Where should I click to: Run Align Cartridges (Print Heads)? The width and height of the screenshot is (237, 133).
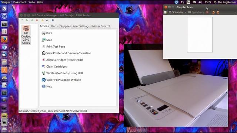pyautogui.click(x=62, y=60)
